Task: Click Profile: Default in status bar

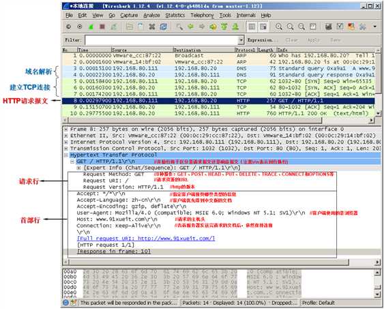Action: [x=319, y=303]
